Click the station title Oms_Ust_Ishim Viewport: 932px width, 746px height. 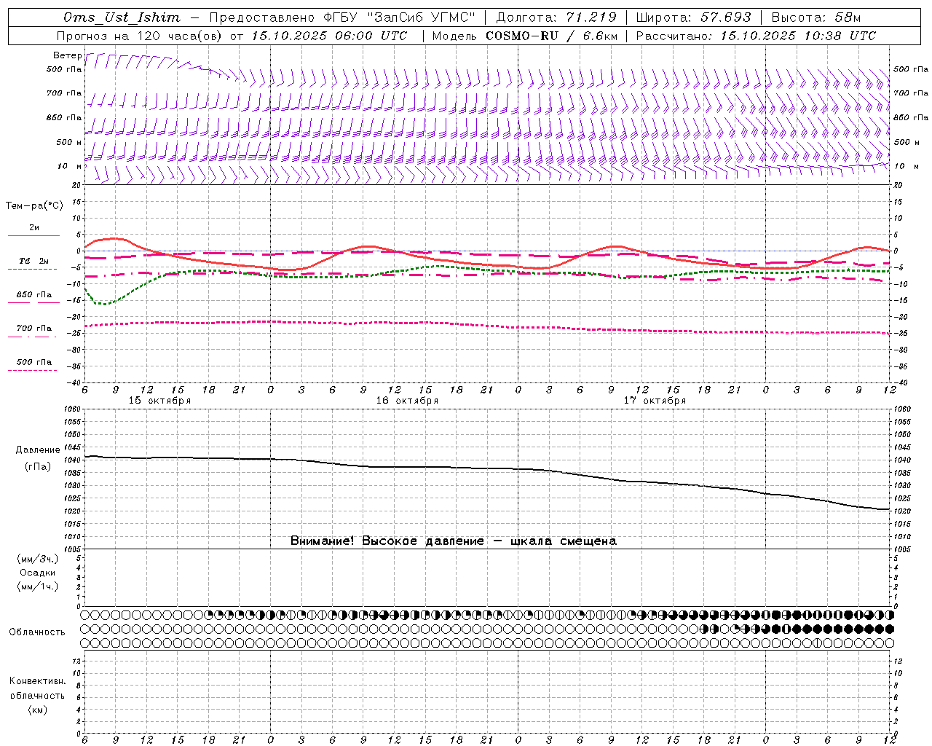[122, 17]
